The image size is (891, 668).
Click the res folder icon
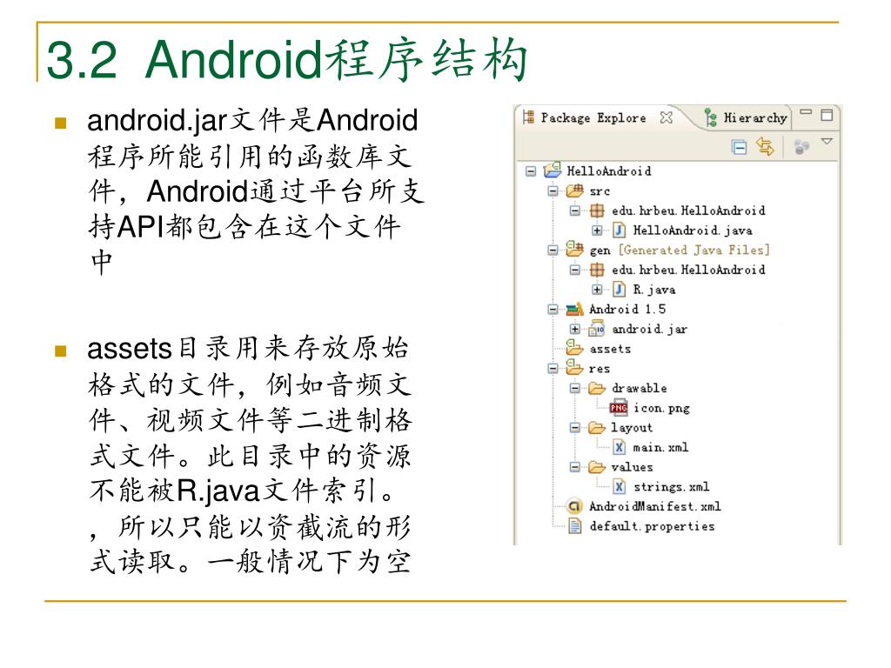click(574, 368)
